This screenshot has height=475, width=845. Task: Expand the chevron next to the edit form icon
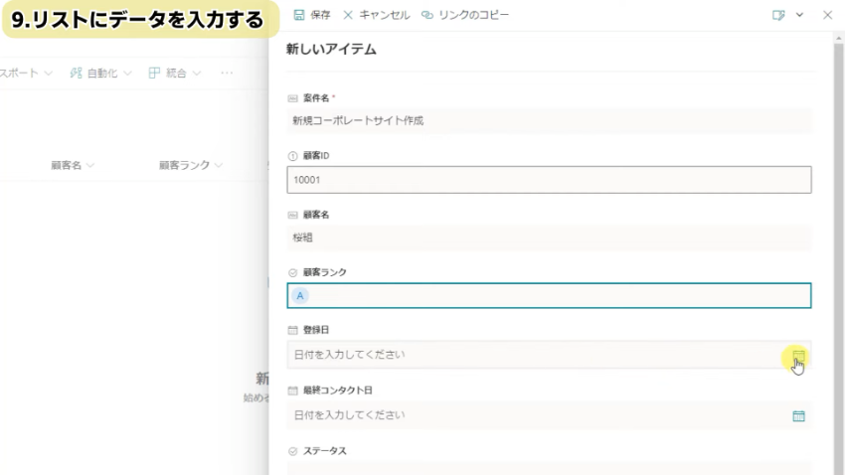[x=799, y=15]
